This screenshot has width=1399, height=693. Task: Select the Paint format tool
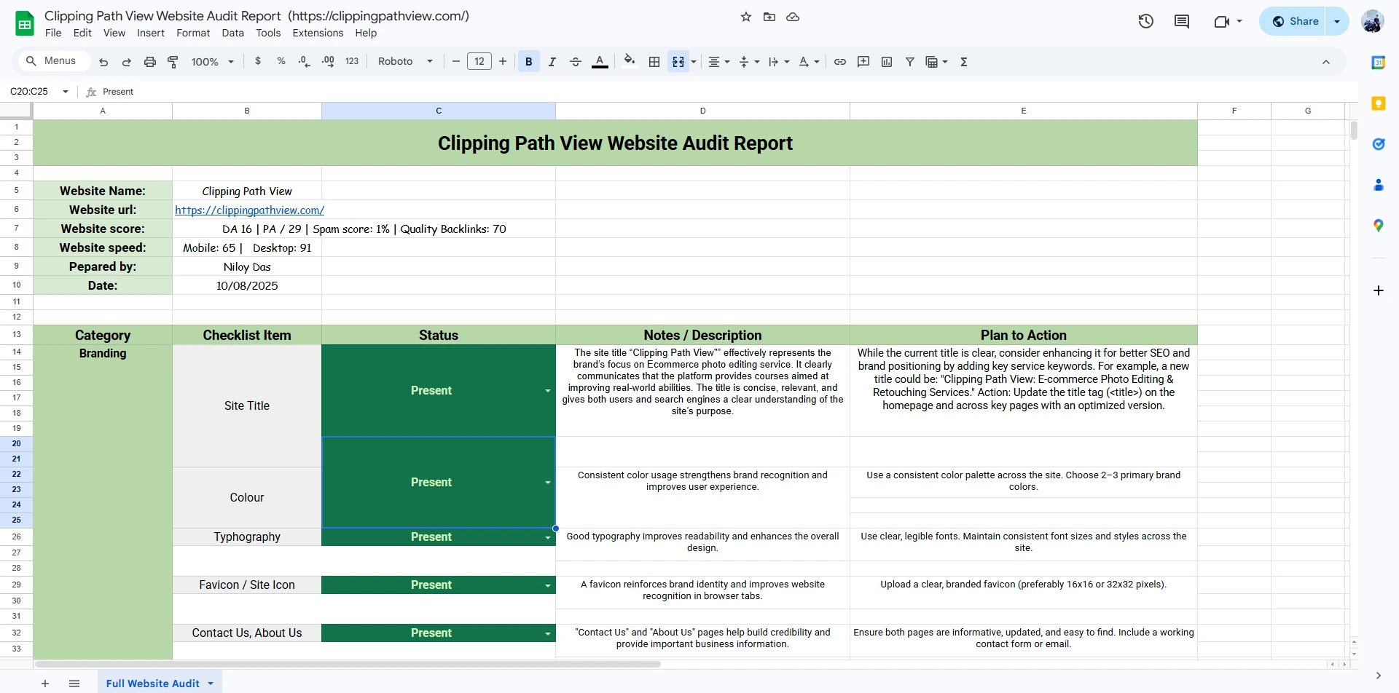click(173, 62)
